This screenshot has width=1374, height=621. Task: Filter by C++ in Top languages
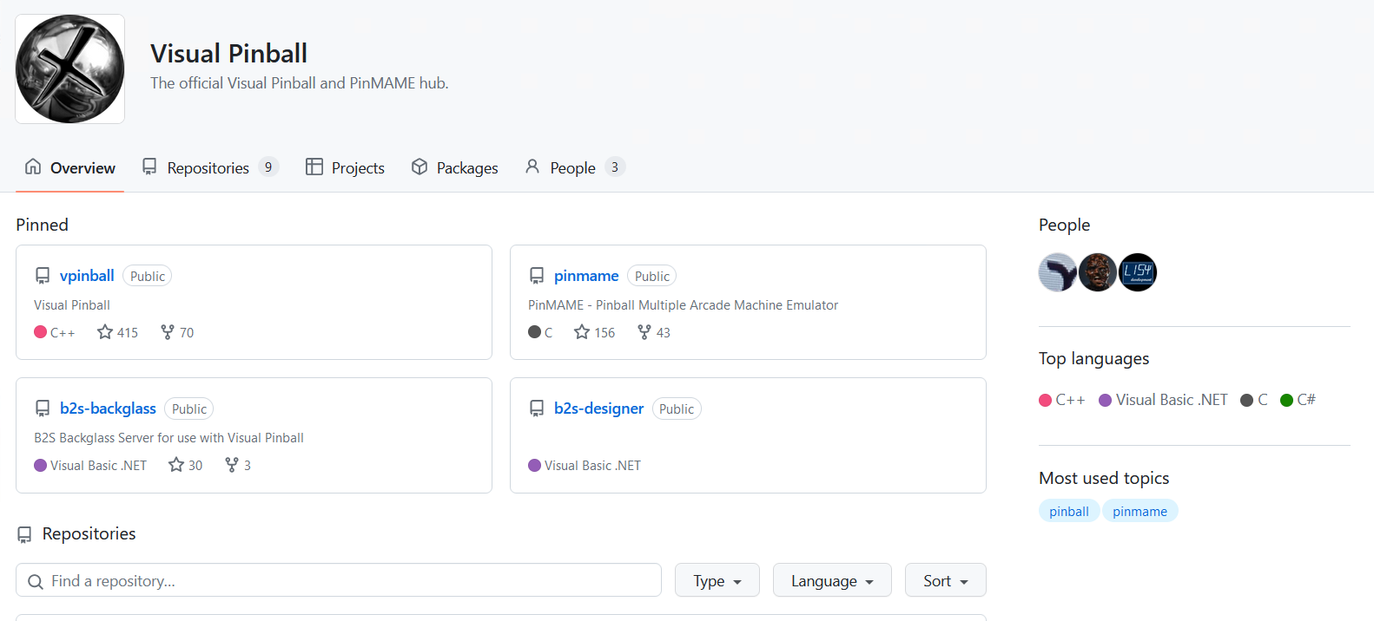click(x=1062, y=400)
